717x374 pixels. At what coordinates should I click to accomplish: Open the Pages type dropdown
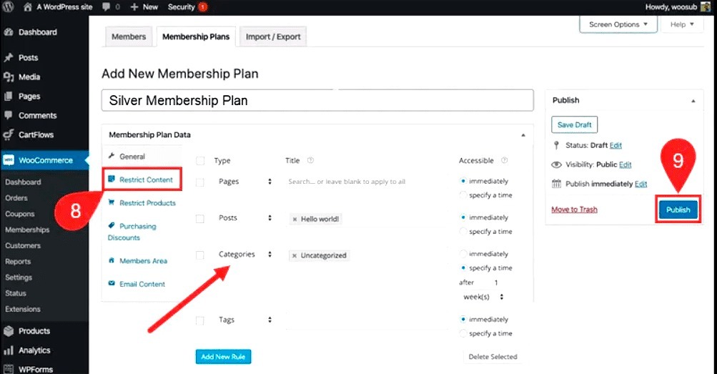click(245, 182)
